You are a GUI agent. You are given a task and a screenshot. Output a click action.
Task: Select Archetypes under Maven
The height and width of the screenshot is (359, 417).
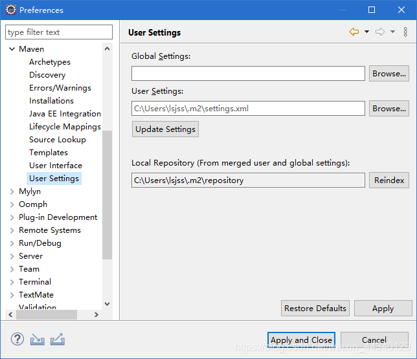[50, 62]
